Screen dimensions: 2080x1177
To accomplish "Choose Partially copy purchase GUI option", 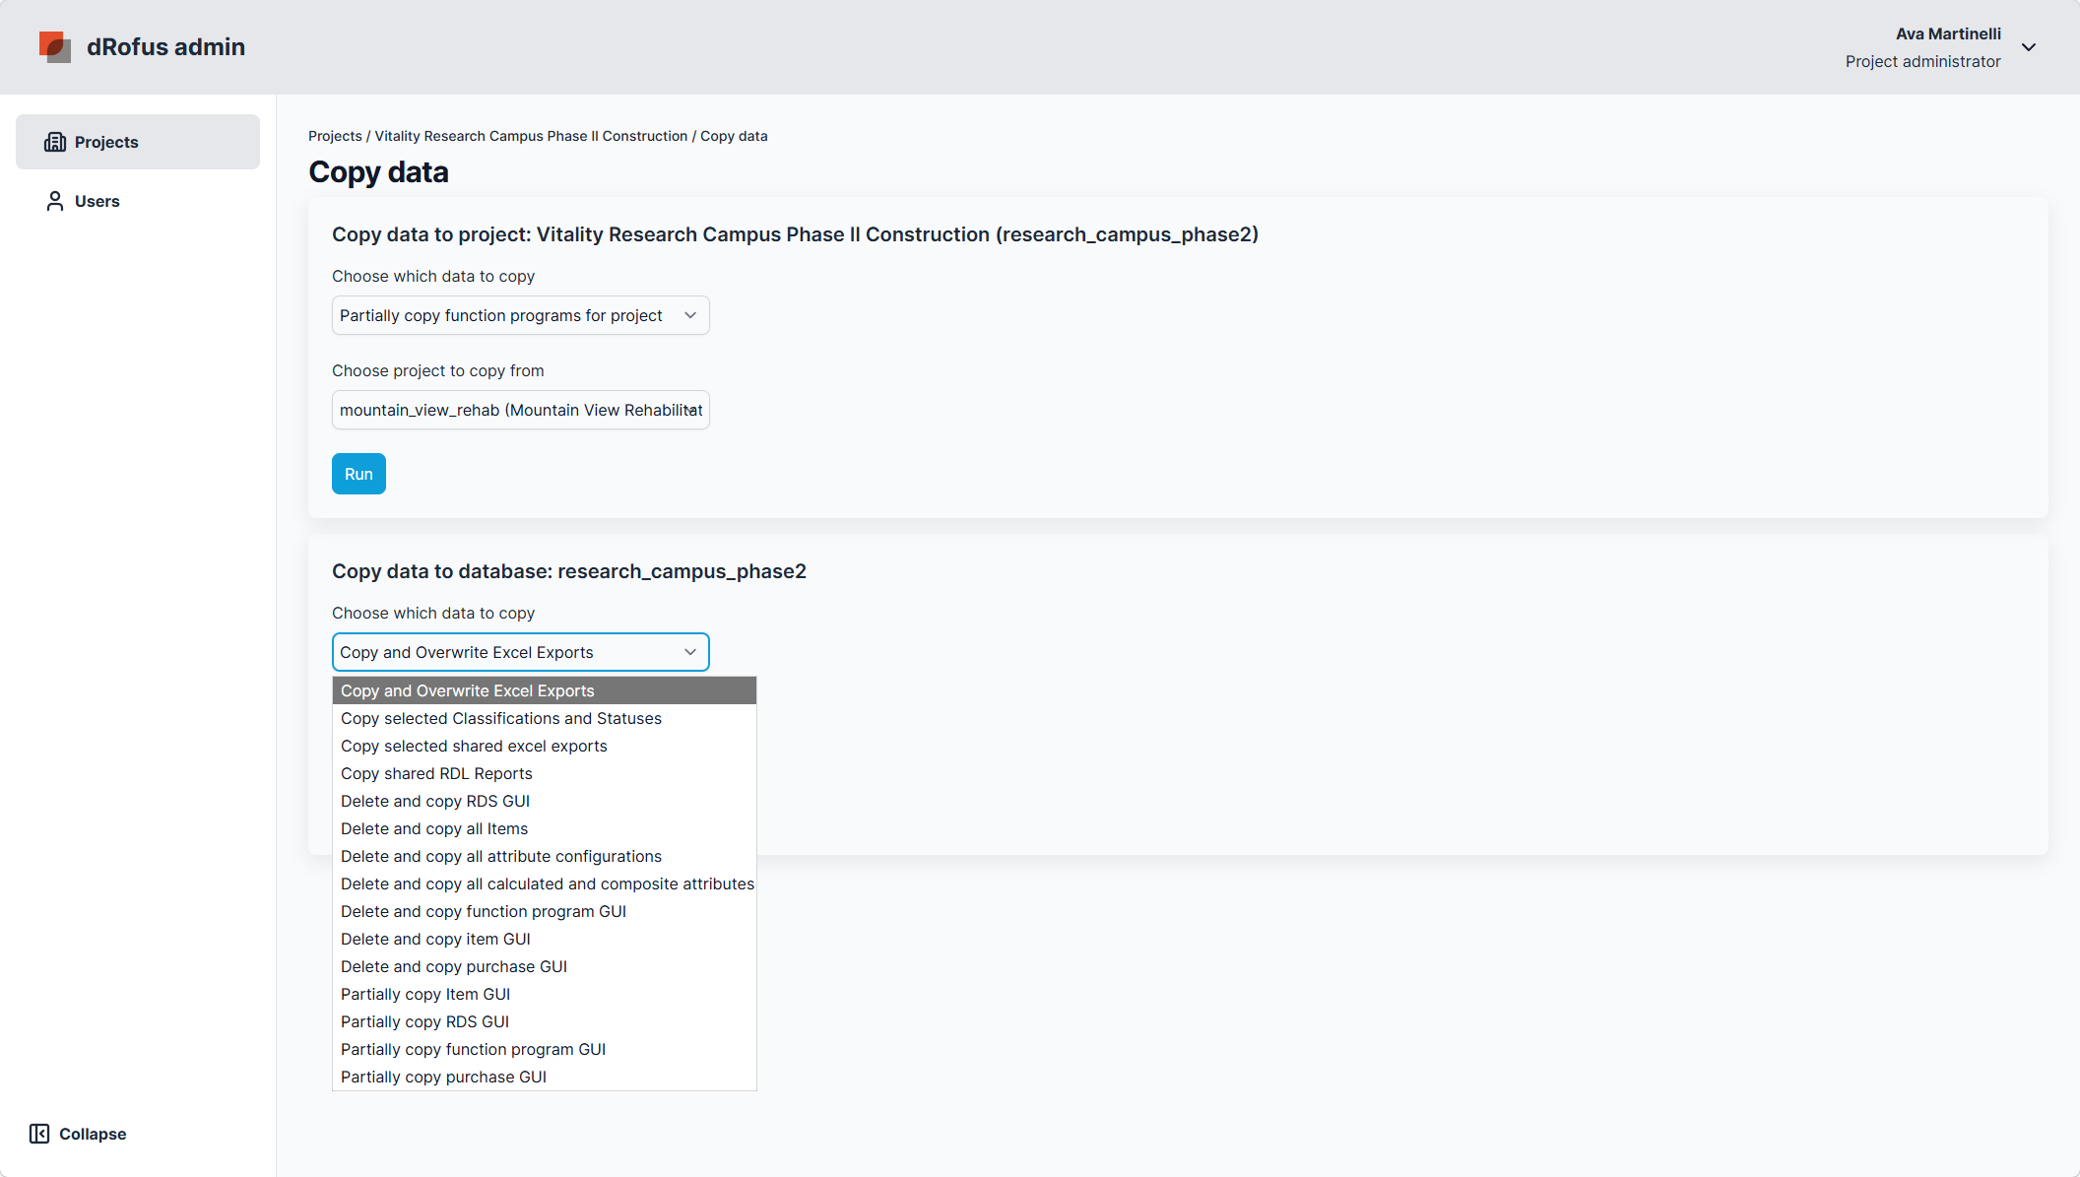I will tap(545, 1077).
